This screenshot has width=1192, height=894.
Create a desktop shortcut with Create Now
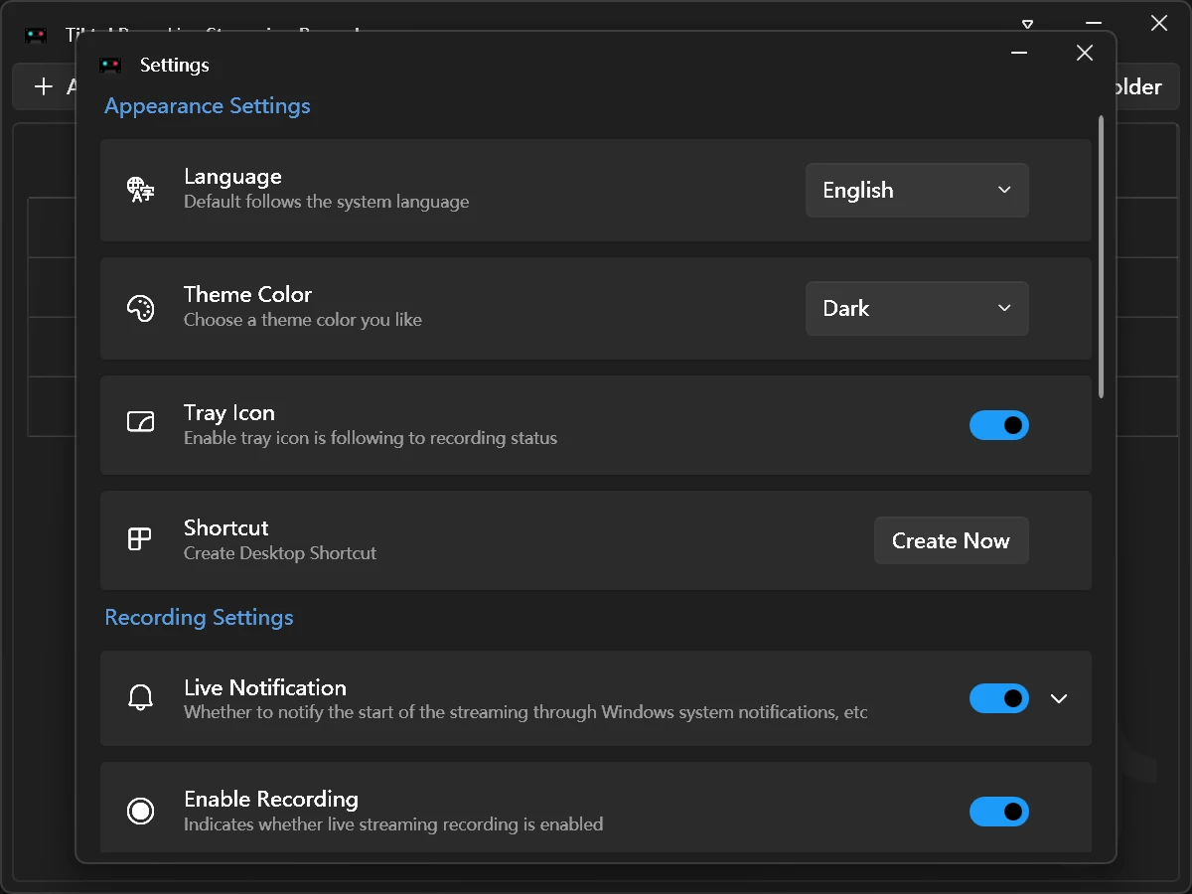pos(951,540)
